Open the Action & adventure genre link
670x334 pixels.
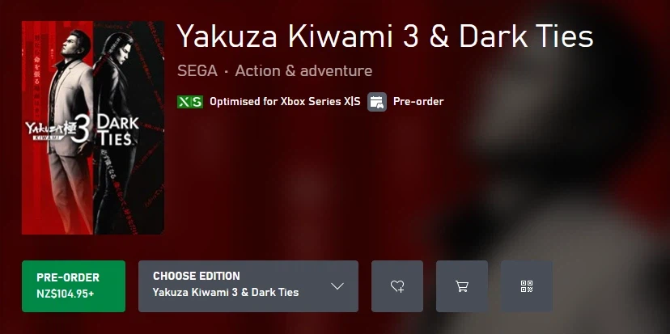tap(303, 71)
